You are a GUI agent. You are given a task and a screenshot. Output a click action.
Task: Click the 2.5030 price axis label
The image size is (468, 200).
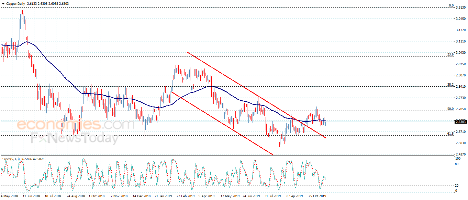point(460,143)
